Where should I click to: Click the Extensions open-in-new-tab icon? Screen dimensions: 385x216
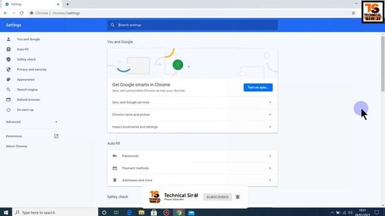click(x=56, y=136)
